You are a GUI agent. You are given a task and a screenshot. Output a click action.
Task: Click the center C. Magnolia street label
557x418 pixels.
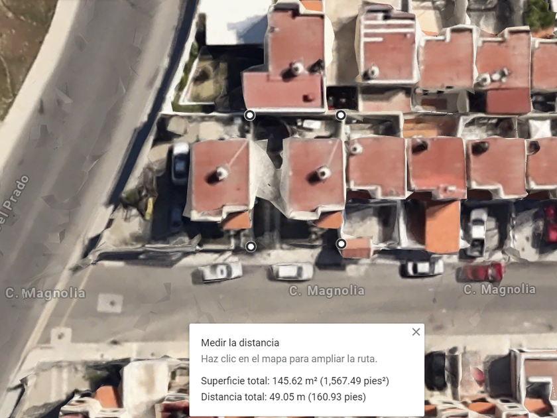point(327,291)
